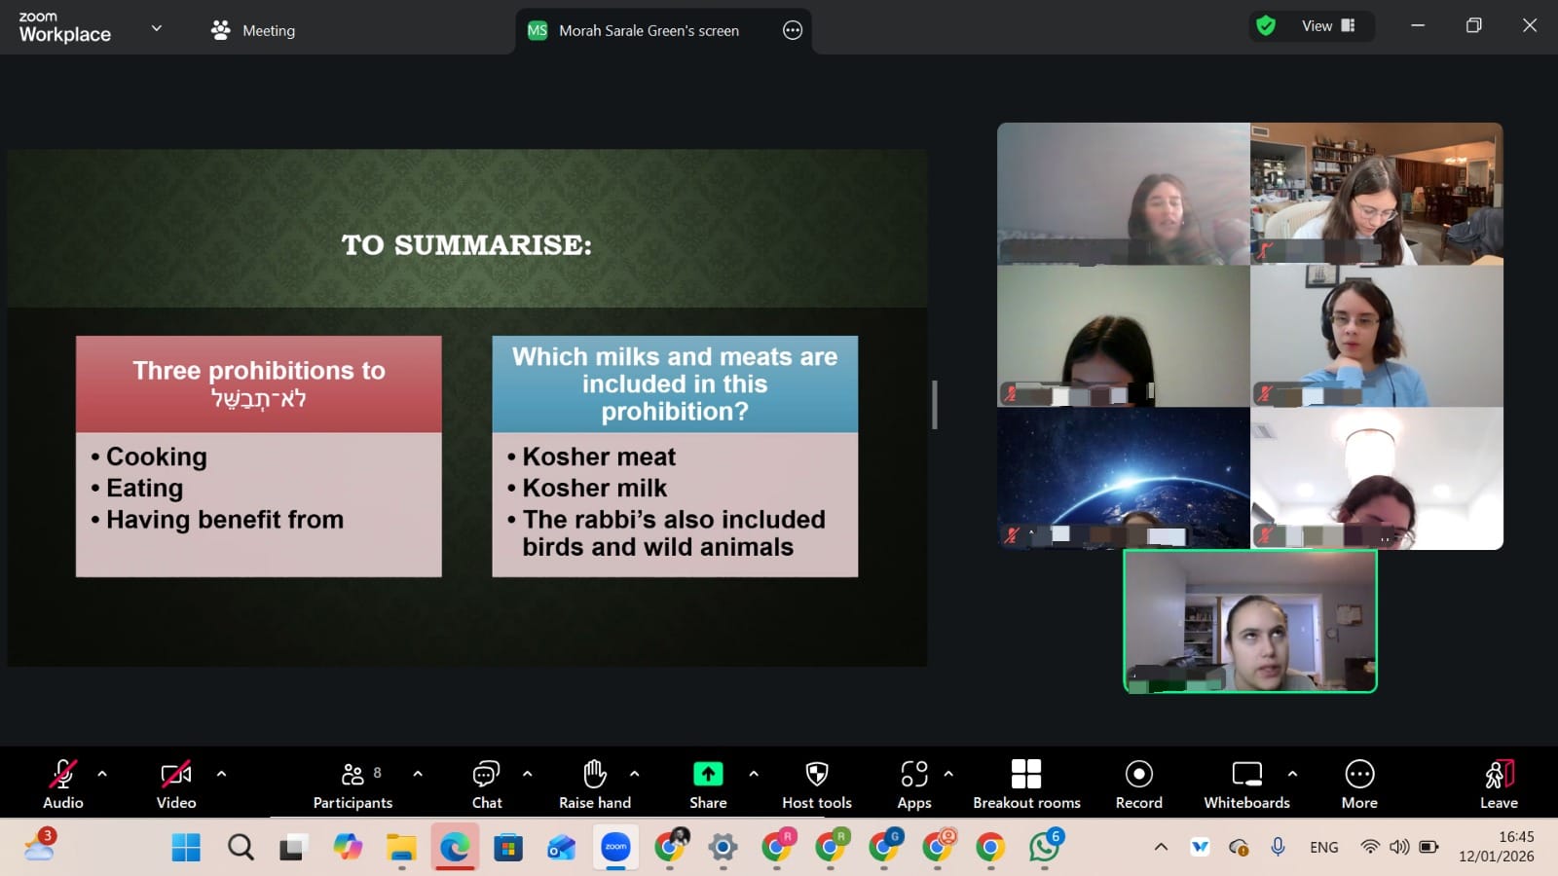Open the View layout button
Image resolution: width=1558 pixels, height=876 pixels.
click(x=1327, y=26)
